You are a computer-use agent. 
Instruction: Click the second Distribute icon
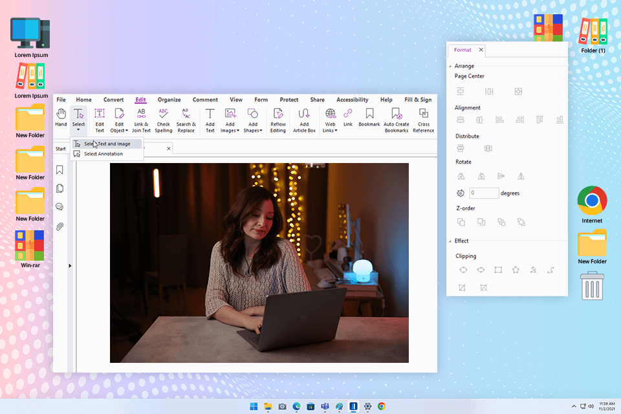(x=488, y=148)
